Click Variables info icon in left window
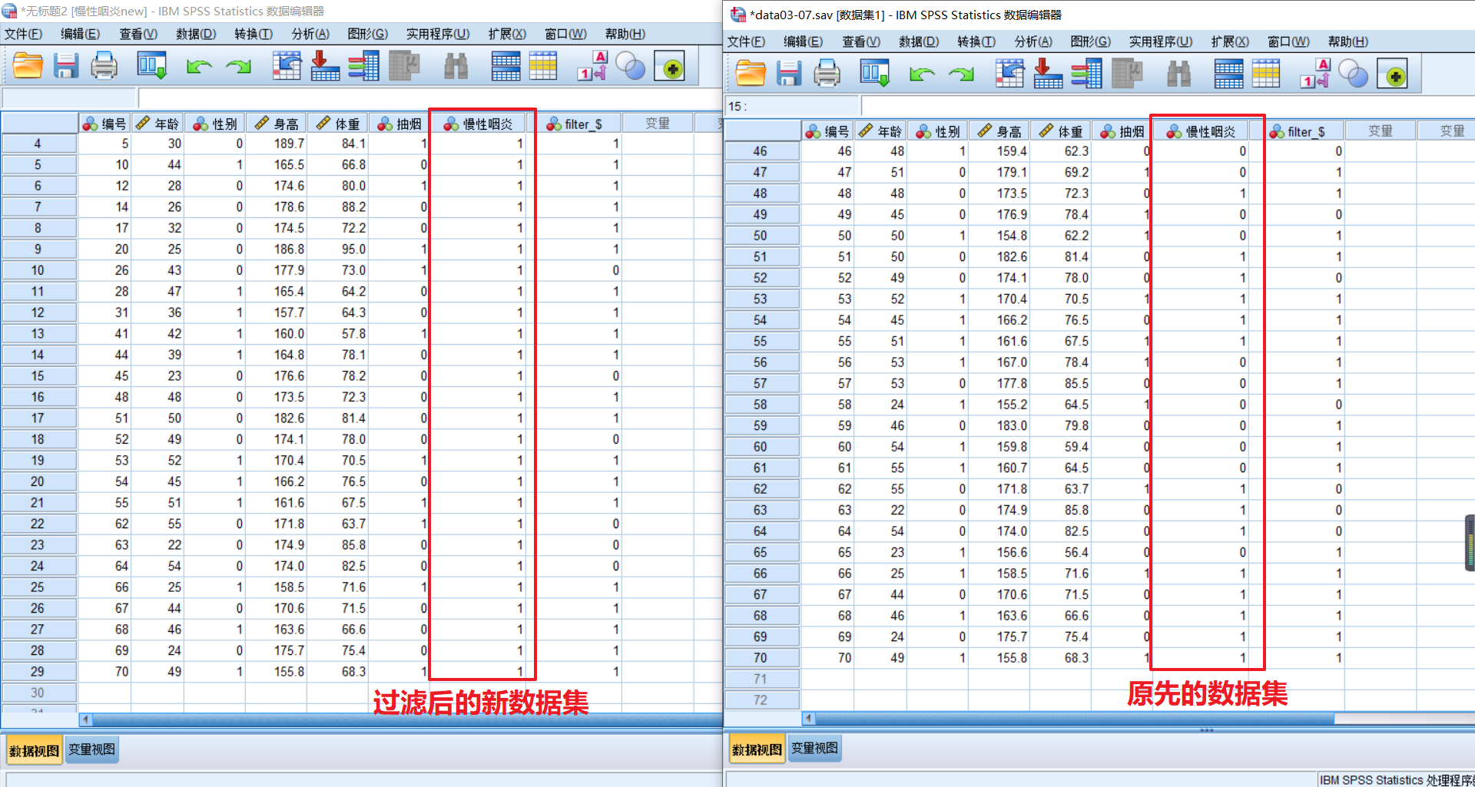 (x=363, y=67)
